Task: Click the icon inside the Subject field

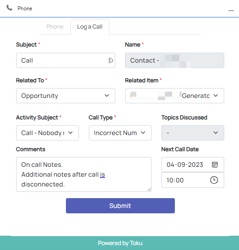Action: click(111, 60)
